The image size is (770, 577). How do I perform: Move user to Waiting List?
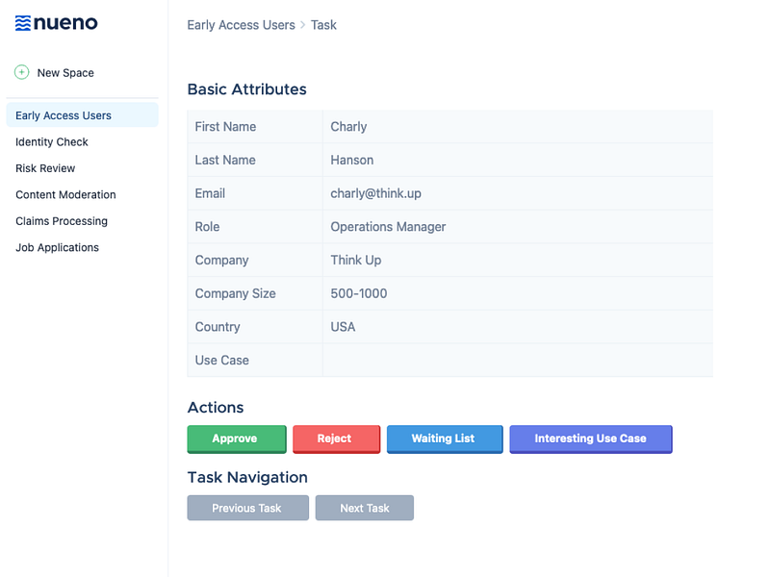click(445, 439)
